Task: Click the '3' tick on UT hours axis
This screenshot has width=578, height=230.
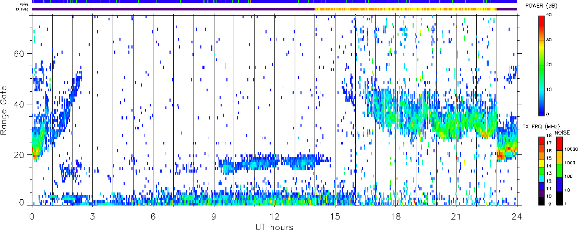Action: (x=92, y=216)
